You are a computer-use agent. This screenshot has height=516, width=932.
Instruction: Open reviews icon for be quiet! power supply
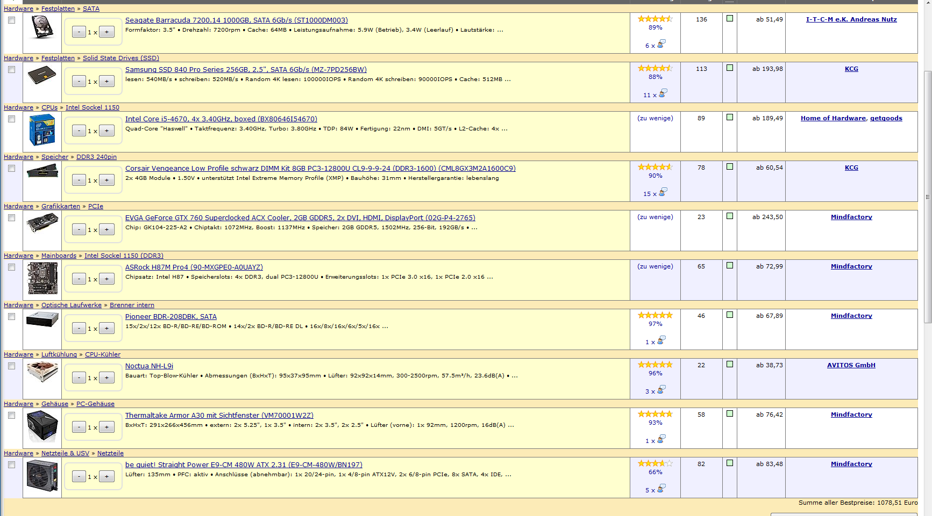661,488
